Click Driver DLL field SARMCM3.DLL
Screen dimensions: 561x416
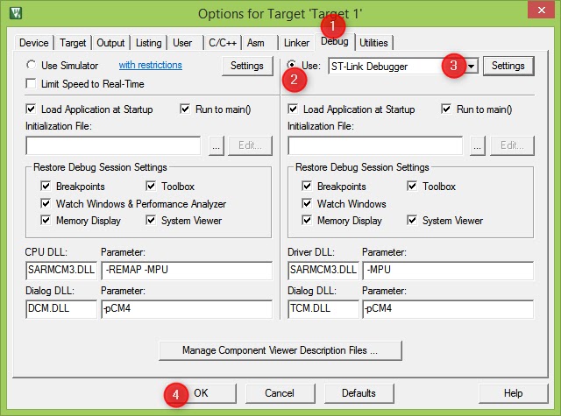point(323,271)
